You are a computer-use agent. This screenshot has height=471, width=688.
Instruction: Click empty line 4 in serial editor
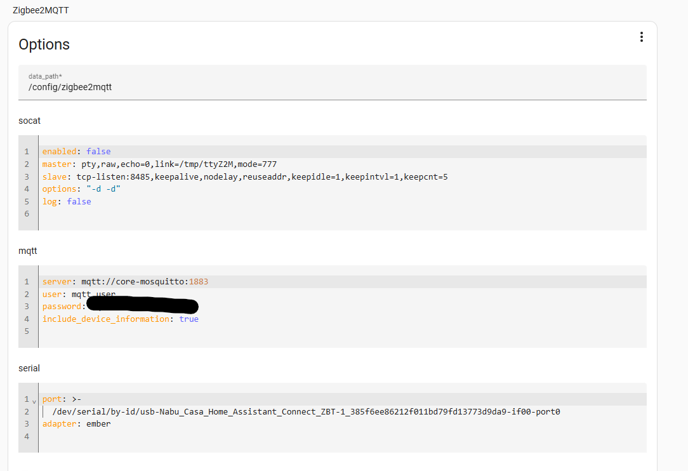point(342,436)
